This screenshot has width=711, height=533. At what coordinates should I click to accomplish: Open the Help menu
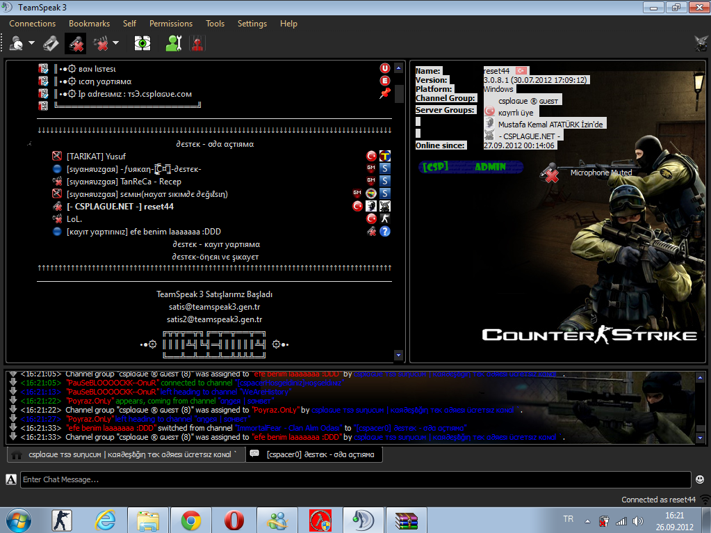tap(288, 24)
